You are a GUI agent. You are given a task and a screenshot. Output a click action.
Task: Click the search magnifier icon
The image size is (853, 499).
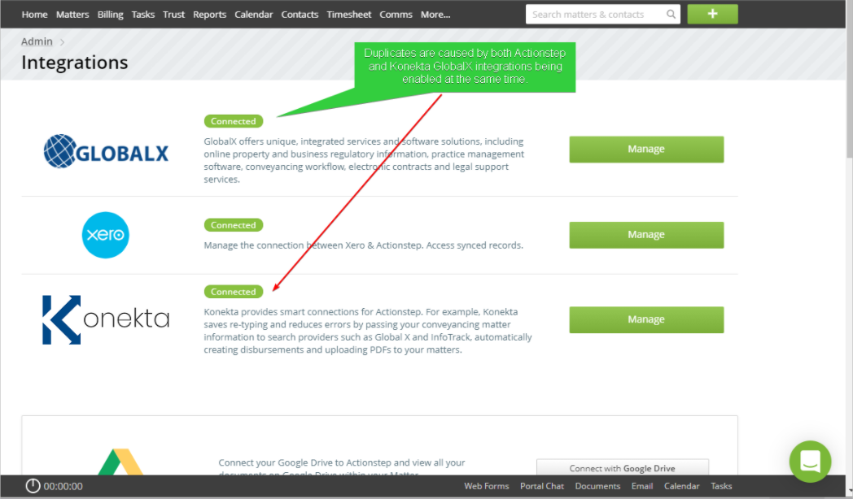coord(671,15)
